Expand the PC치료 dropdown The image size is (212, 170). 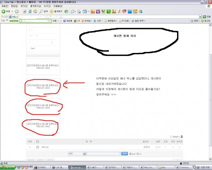(x=129, y=21)
